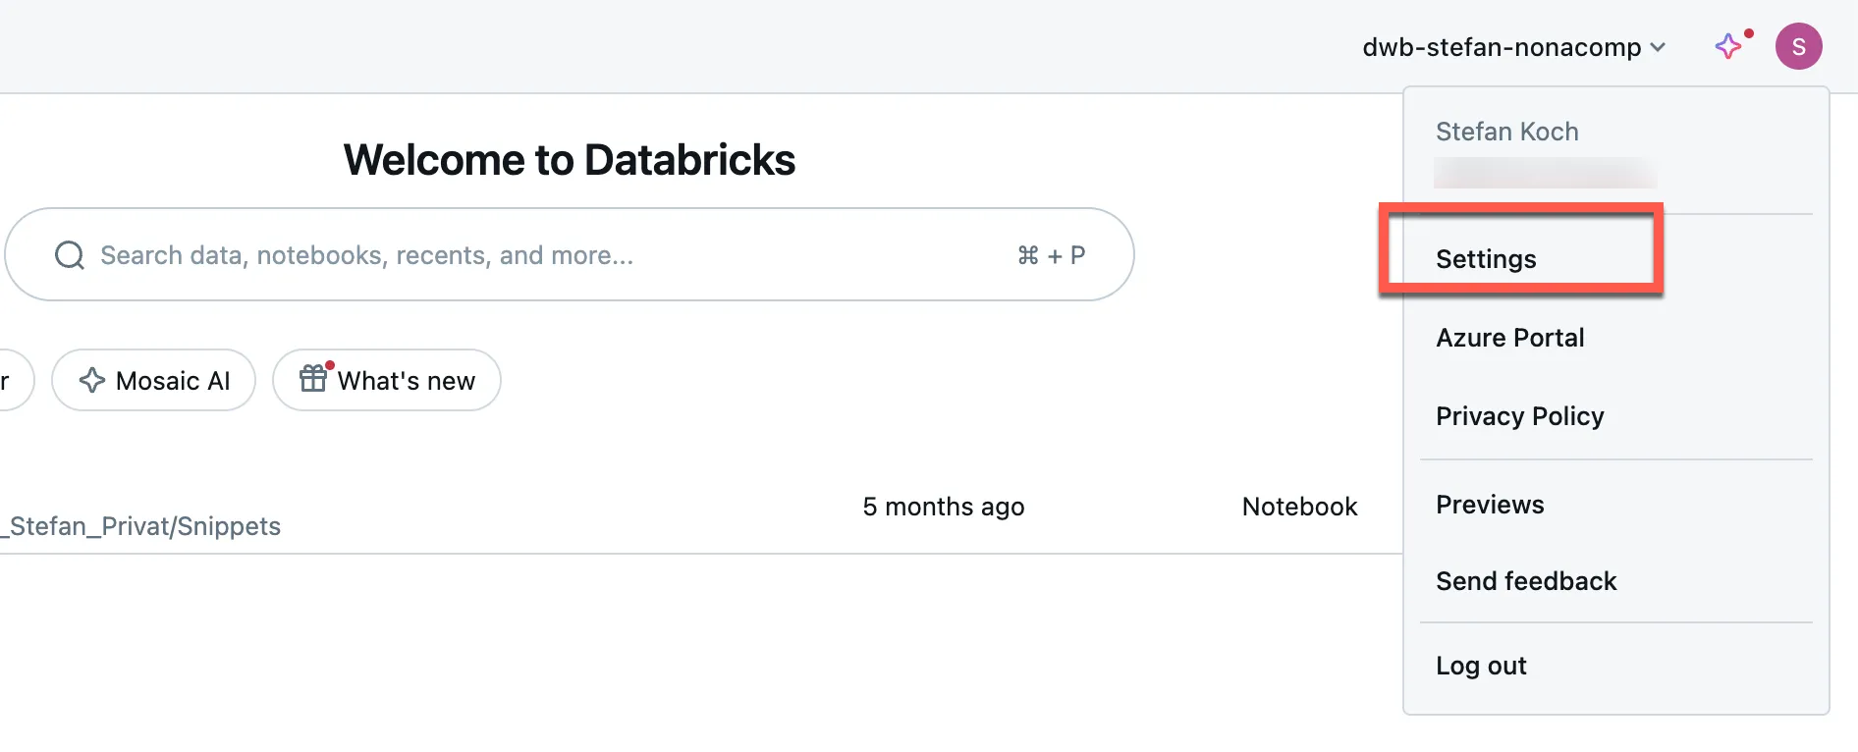Click the Mosaic AI chip label
Image resolution: width=1858 pixels, height=752 pixels.
tap(173, 381)
